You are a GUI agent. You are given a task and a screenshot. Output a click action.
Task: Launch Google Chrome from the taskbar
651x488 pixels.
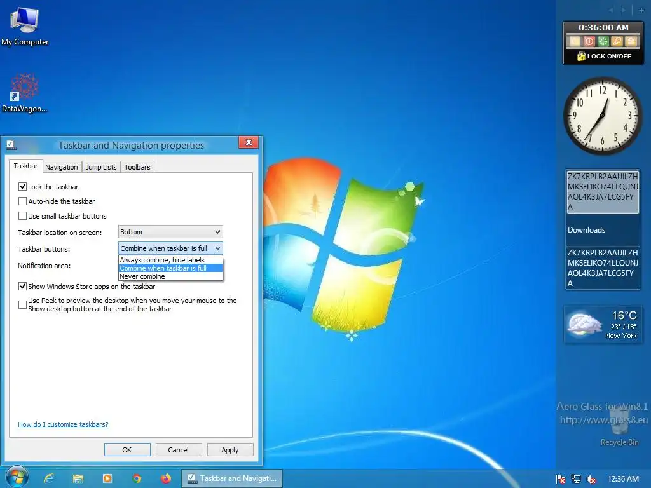[x=137, y=478]
